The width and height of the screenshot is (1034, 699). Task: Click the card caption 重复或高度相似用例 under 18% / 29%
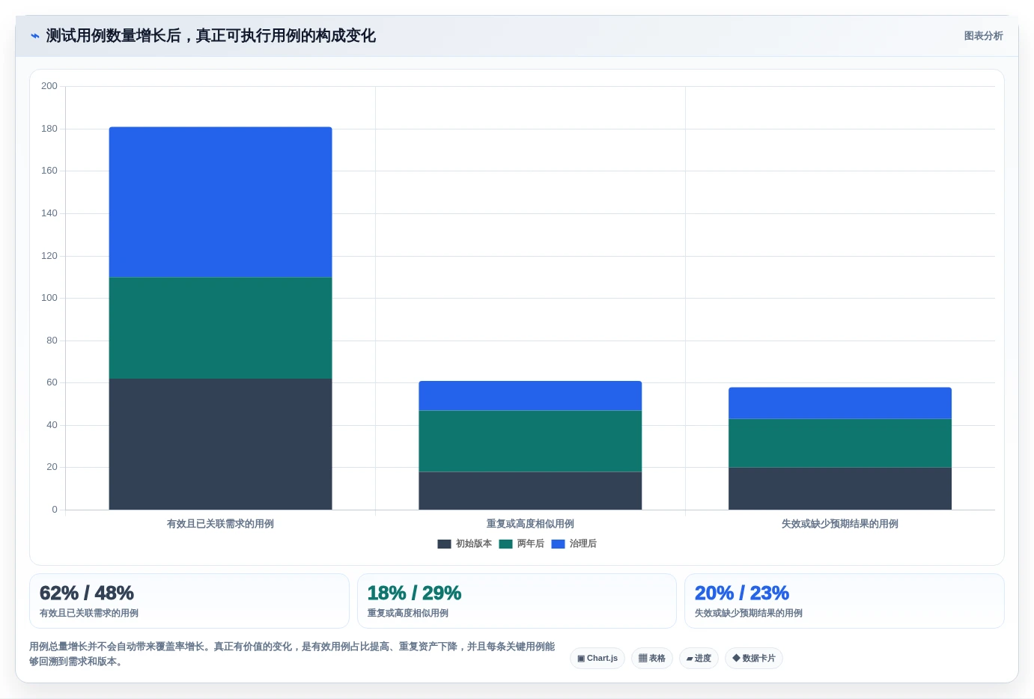click(408, 613)
